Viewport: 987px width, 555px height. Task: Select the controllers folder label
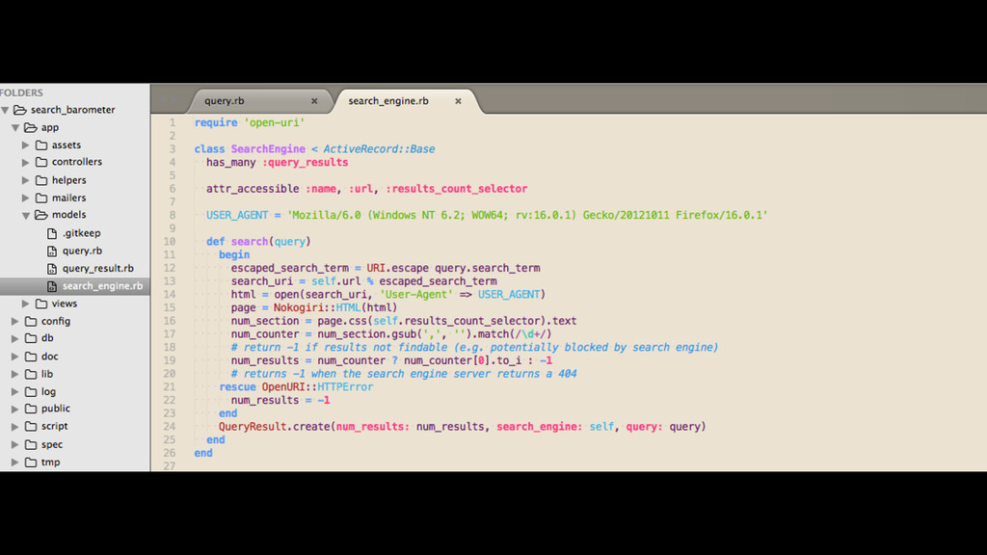point(77,162)
